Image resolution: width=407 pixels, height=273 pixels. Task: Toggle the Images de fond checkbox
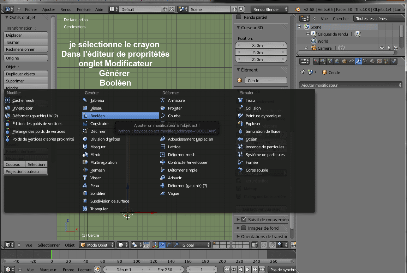tap(244, 228)
